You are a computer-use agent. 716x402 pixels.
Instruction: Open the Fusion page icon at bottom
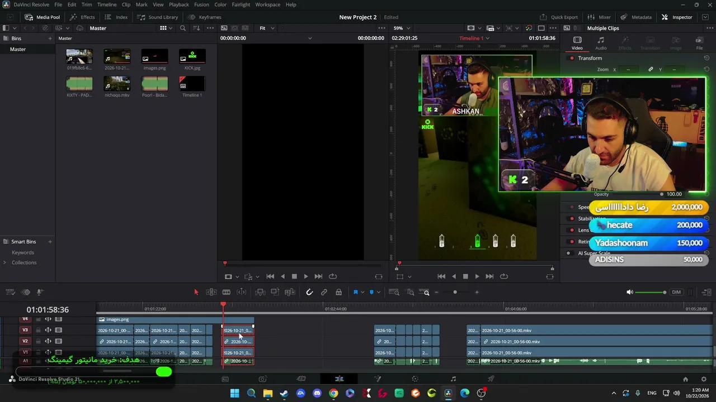click(377, 379)
